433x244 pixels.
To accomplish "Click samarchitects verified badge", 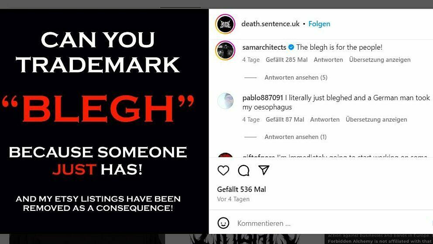I will (x=291, y=47).
